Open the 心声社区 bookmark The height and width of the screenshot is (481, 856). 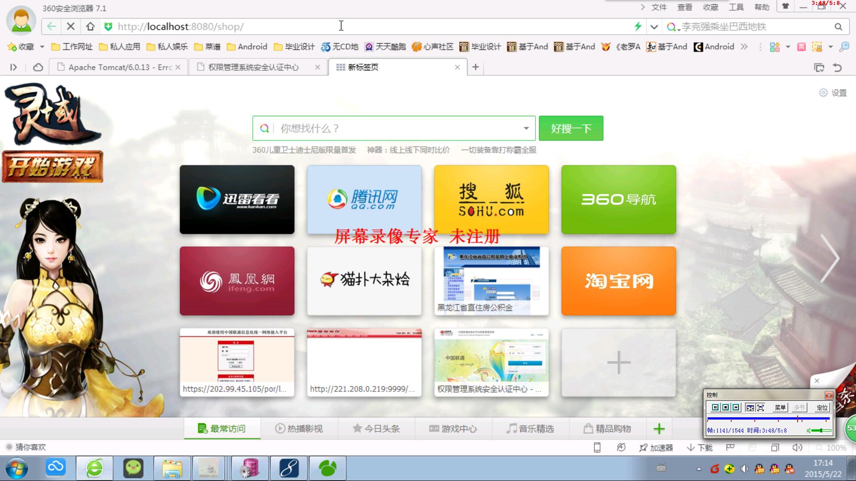tap(433, 47)
